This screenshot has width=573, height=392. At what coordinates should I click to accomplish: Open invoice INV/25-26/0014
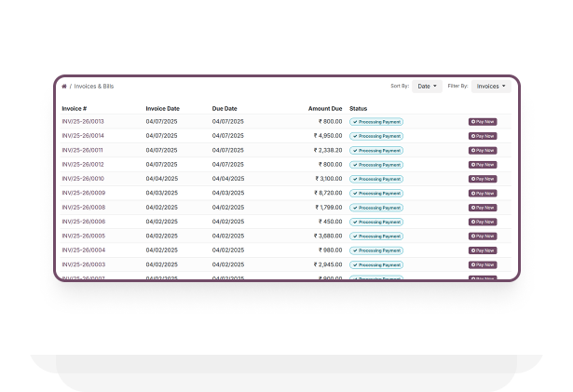(83, 136)
